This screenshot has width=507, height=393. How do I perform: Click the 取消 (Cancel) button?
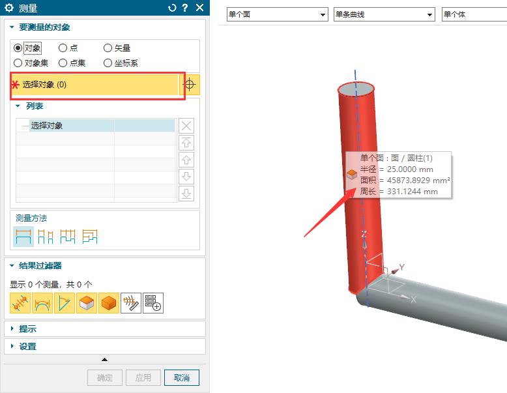(x=182, y=378)
